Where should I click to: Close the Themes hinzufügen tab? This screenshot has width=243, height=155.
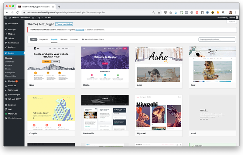pos(53,7)
